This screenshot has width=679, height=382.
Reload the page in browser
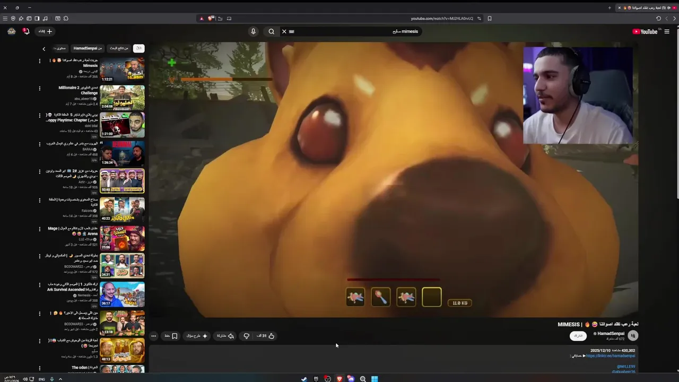pos(658,19)
